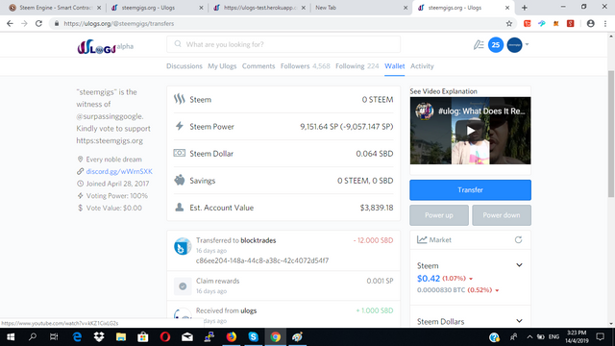Go back in browser history
615x346 pixels.
pos(10,23)
